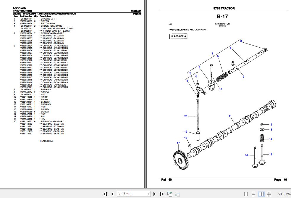
Task: Go back one page using the previous arrow
Action: 112,194
